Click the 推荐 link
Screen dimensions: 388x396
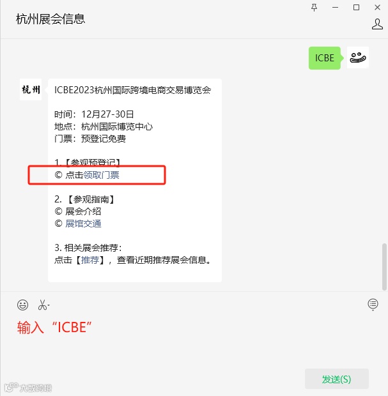[90, 260]
